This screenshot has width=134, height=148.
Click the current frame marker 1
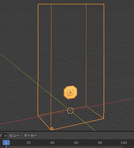pyautogui.click(x=6, y=143)
